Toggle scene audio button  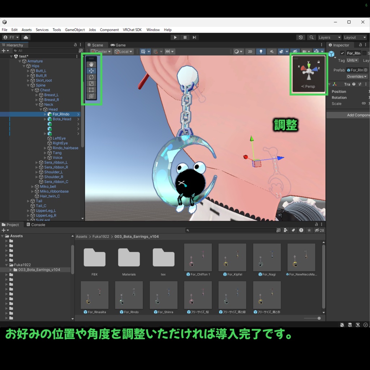coord(272,51)
